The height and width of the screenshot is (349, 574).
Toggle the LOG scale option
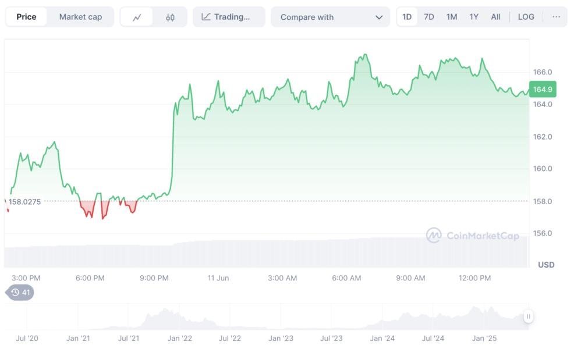[x=526, y=17]
